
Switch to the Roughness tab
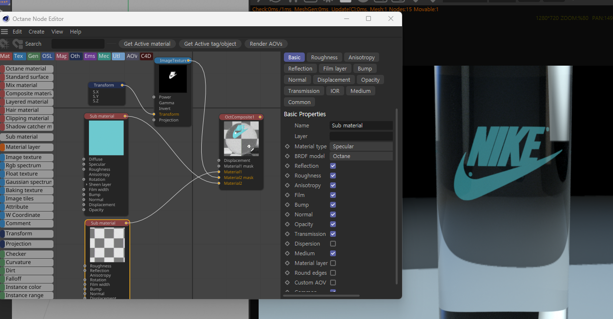(x=324, y=57)
